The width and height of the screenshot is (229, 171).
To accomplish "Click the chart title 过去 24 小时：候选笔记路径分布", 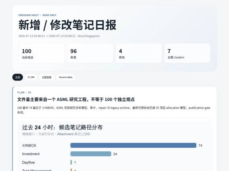I will click(x=62, y=128).
